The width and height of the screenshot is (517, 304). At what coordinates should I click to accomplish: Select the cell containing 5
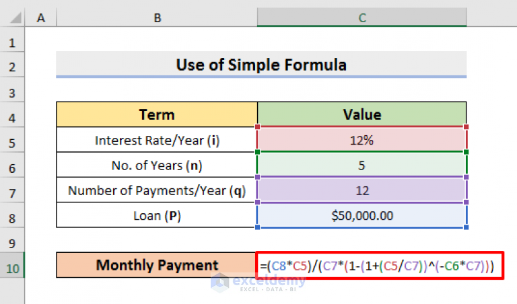(x=362, y=165)
